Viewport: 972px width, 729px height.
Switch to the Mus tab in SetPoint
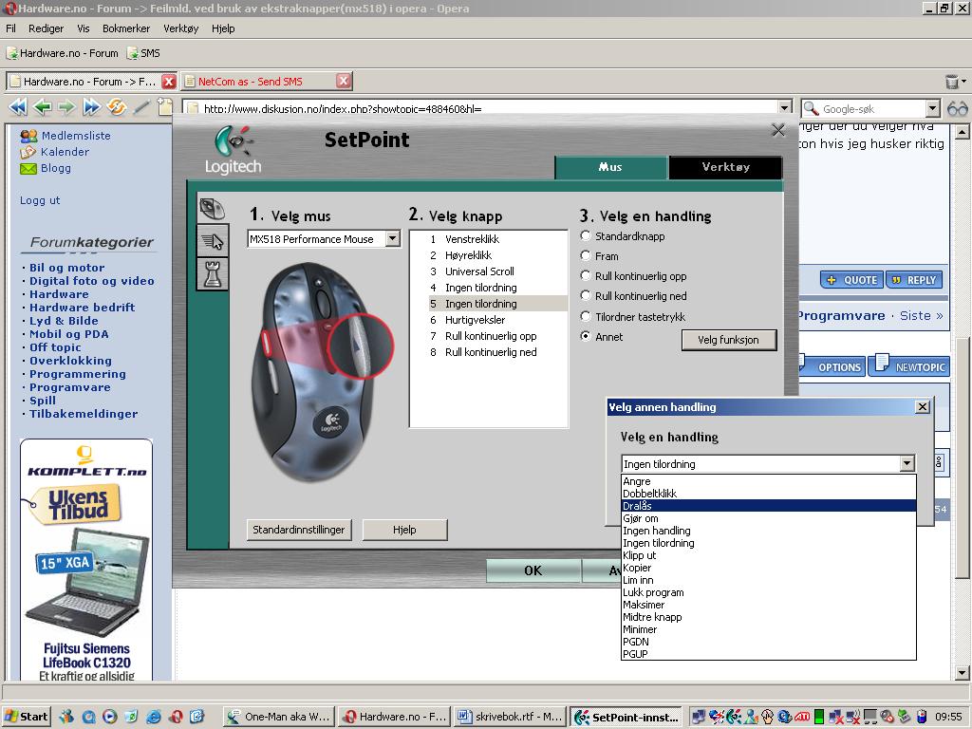coord(610,167)
